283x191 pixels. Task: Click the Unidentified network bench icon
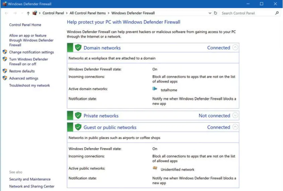coord(155,169)
